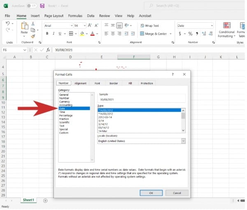Click OK in Format Cells dialog
This screenshot has height=210, width=247.
(151, 193)
